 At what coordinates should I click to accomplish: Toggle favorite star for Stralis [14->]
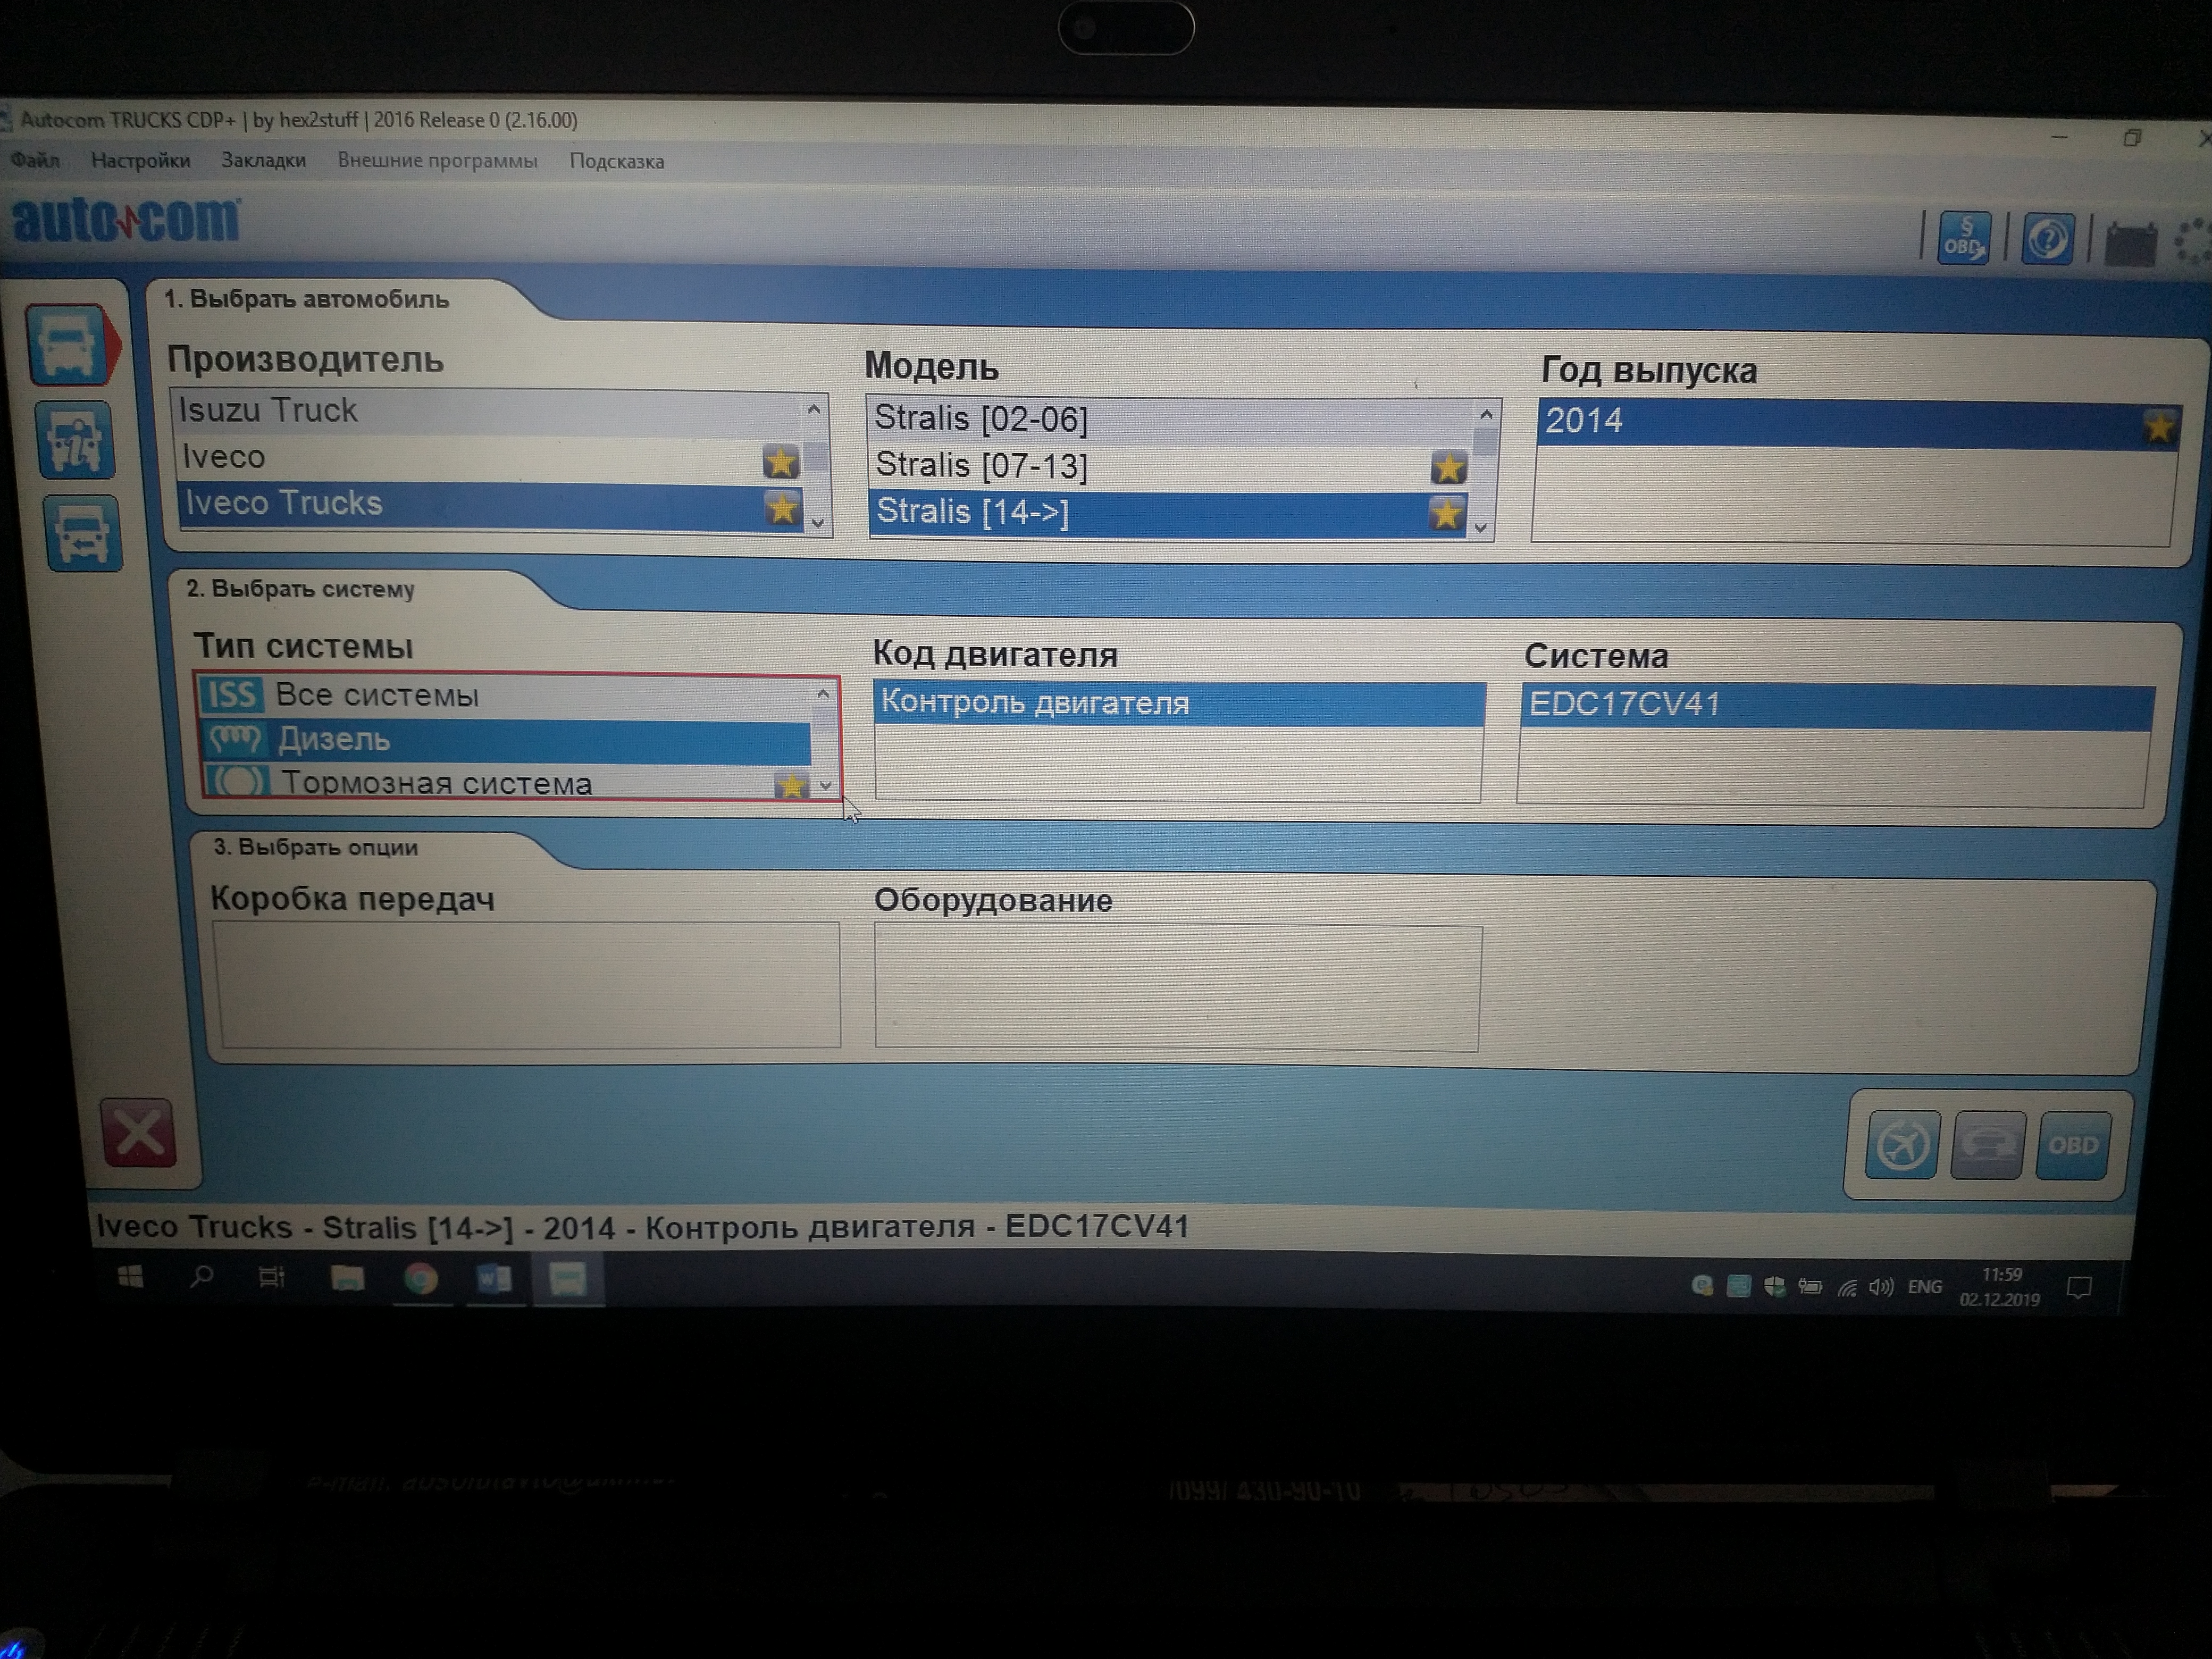[x=1446, y=514]
